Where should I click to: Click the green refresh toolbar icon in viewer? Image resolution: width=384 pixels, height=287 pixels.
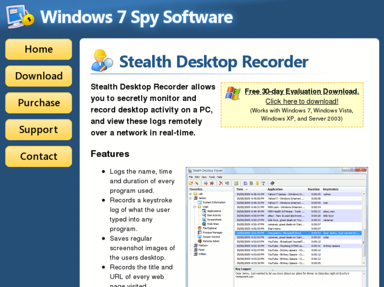(236, 183)
